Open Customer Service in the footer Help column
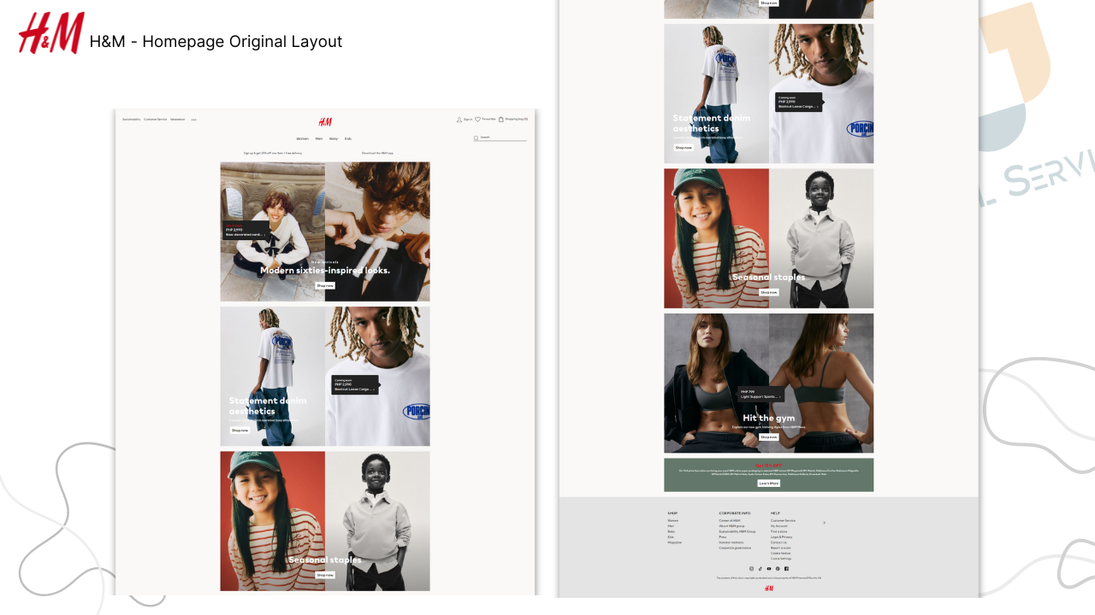1095x615 pixels. pyautogui.click(x=783, y=520)
